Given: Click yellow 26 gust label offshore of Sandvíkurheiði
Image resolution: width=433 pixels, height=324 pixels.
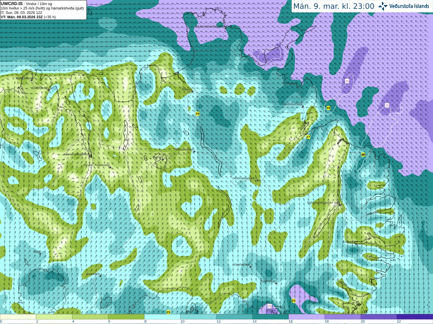Looking at the screenshot, I should 328,108.
